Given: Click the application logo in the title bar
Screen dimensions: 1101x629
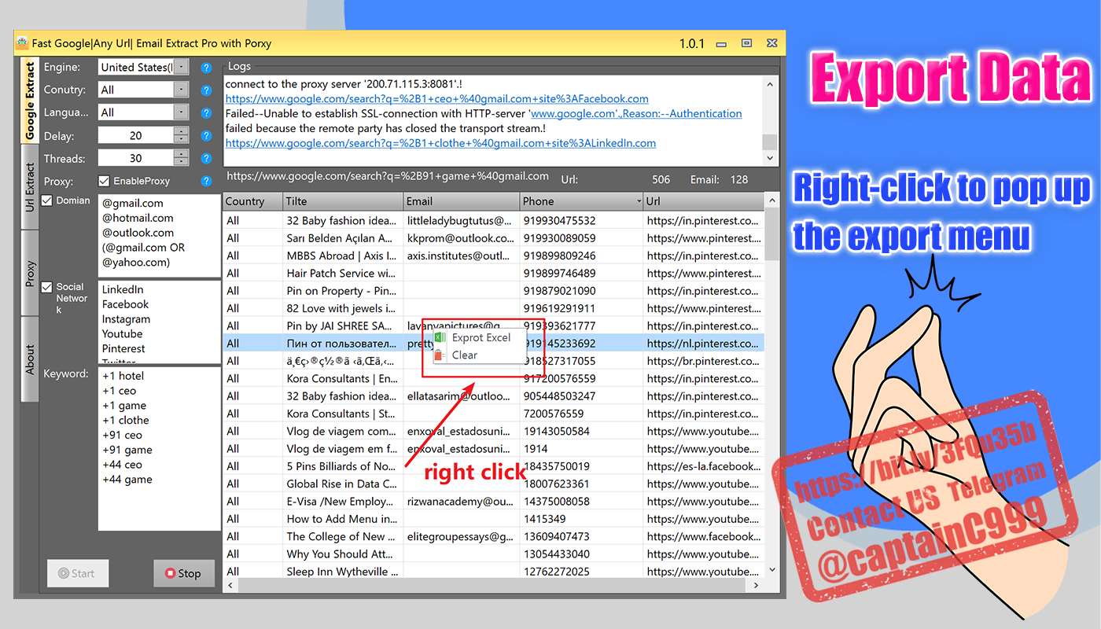Looking at the screenshot, I should coord(21,42).
